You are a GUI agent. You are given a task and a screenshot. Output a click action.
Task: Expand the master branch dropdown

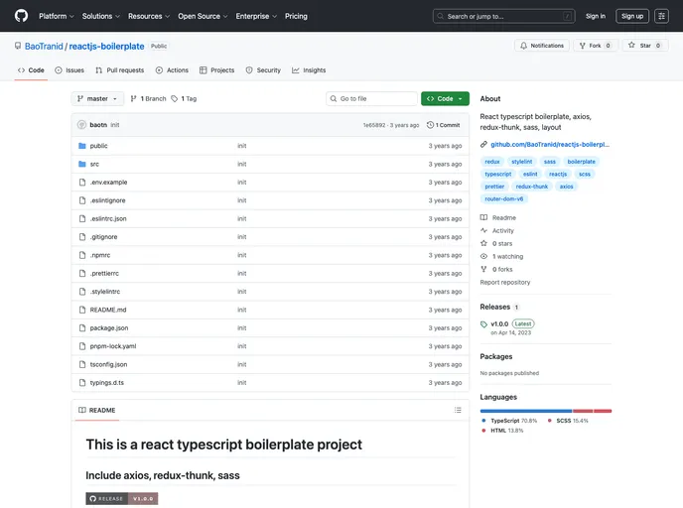(98, 99)
